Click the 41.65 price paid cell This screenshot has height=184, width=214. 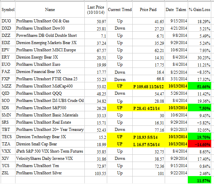[149, 21]
